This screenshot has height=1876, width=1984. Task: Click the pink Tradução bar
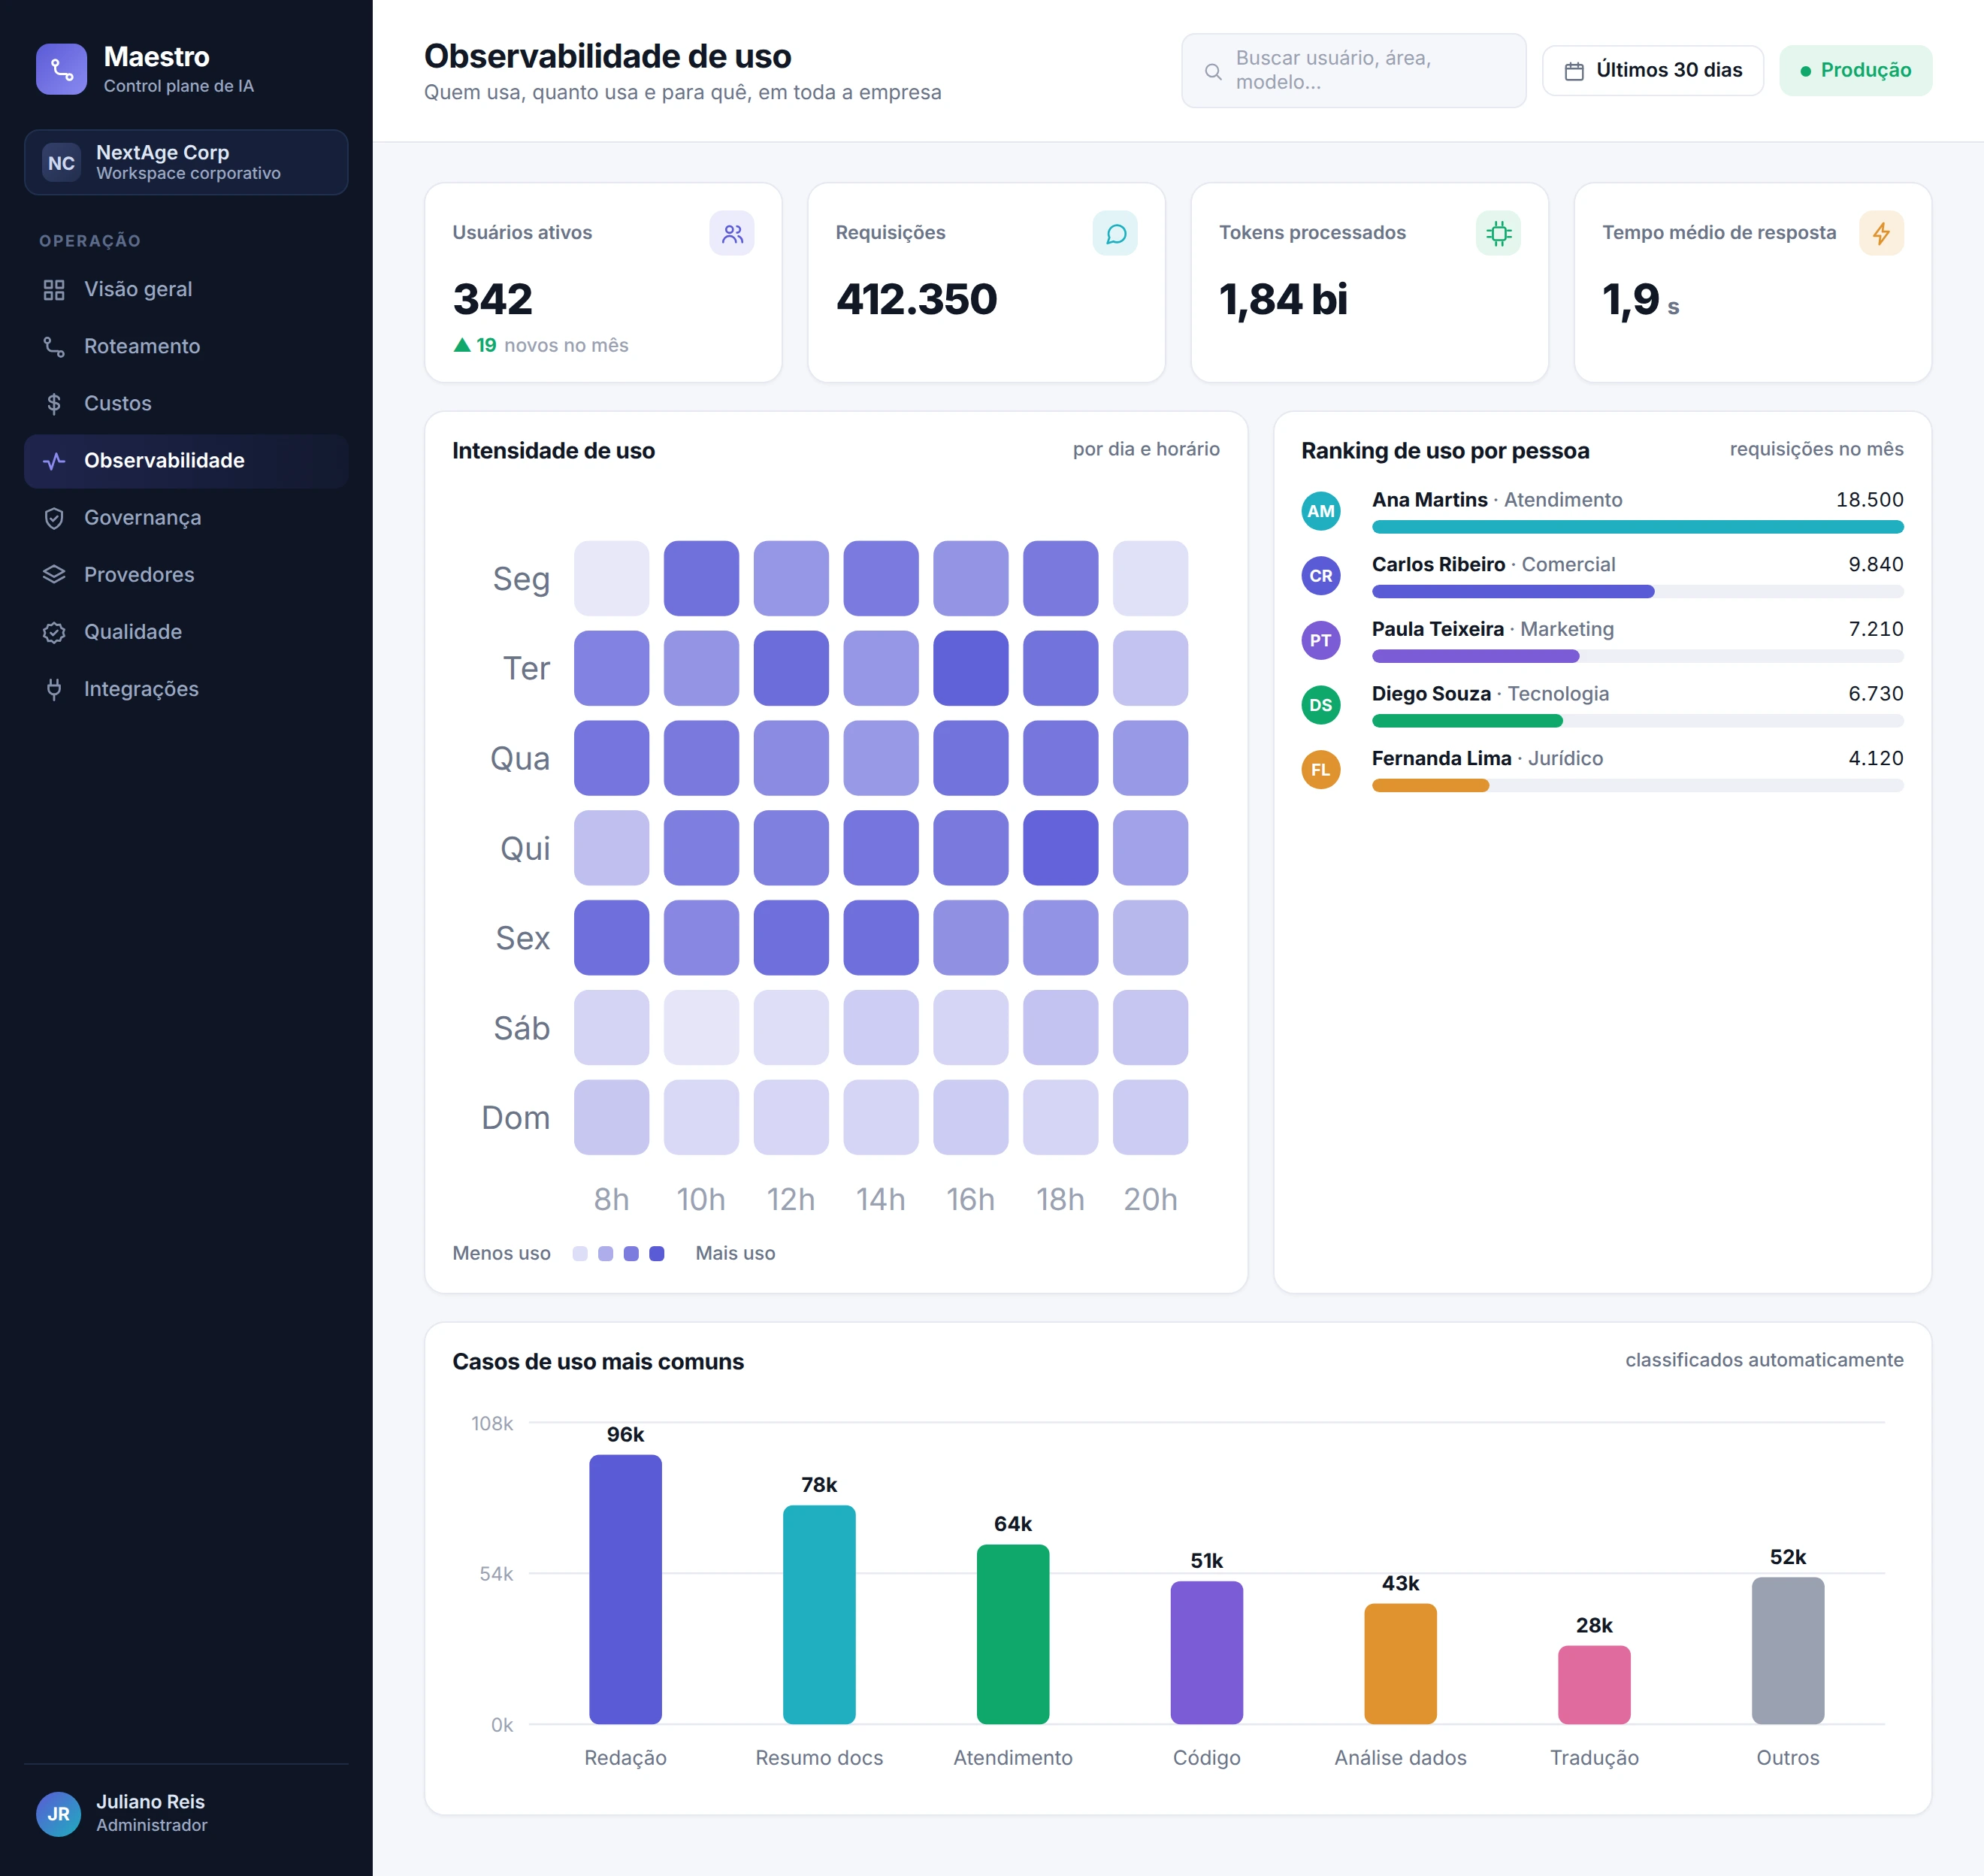coord(1594,1685)
